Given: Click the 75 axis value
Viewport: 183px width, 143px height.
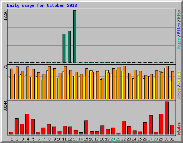Looking at the screenshot, I should click(x=5, y=67).
